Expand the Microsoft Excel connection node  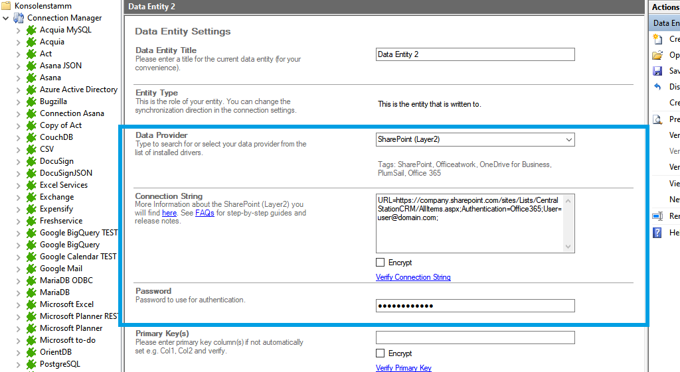click(x=19, y=304)
